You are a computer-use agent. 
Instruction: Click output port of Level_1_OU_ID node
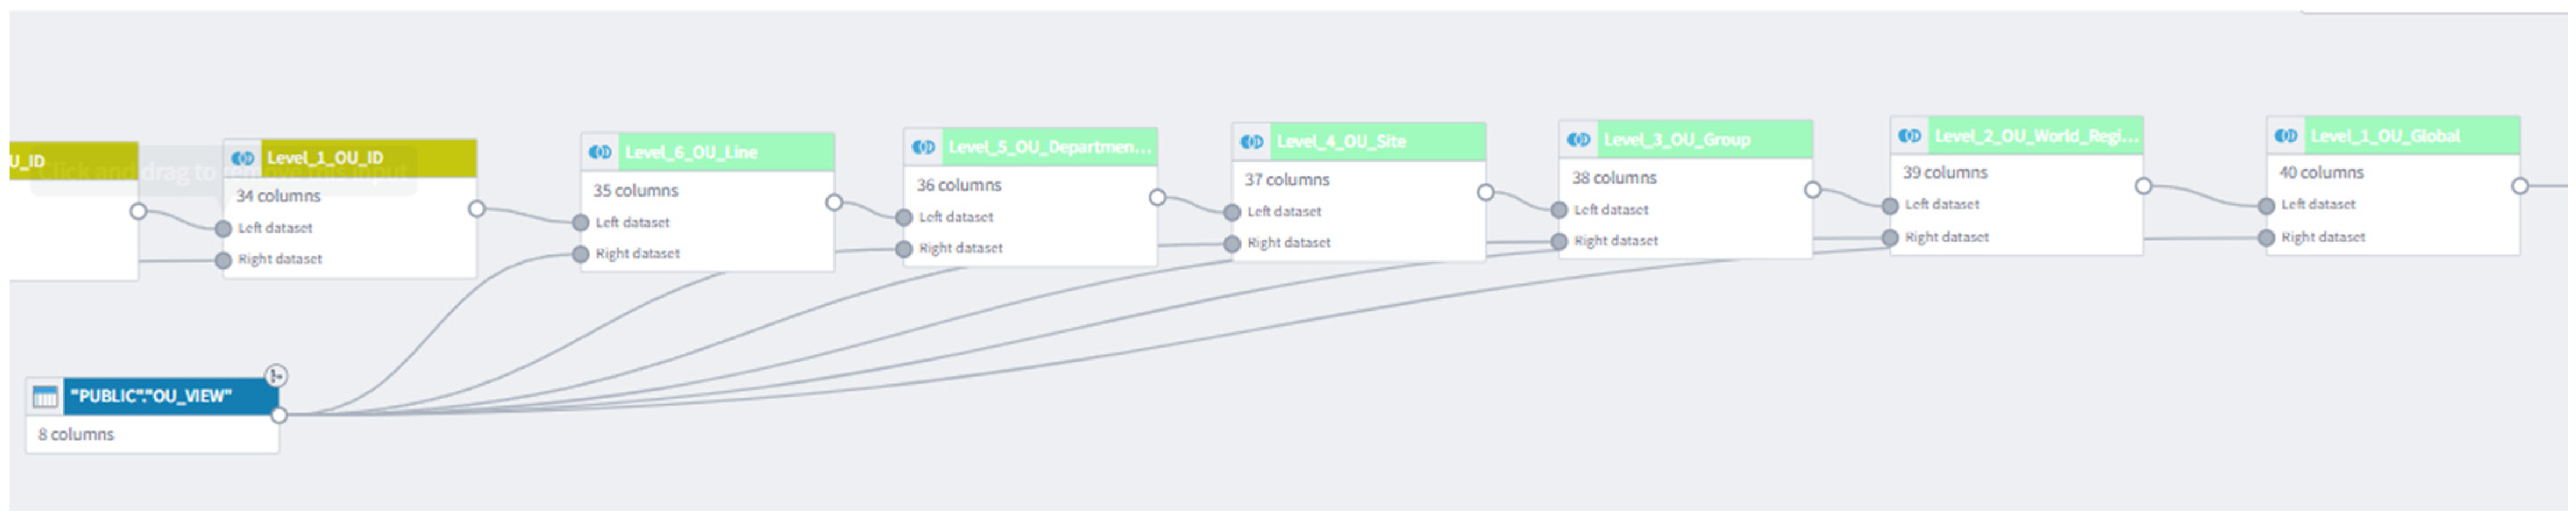477,209
